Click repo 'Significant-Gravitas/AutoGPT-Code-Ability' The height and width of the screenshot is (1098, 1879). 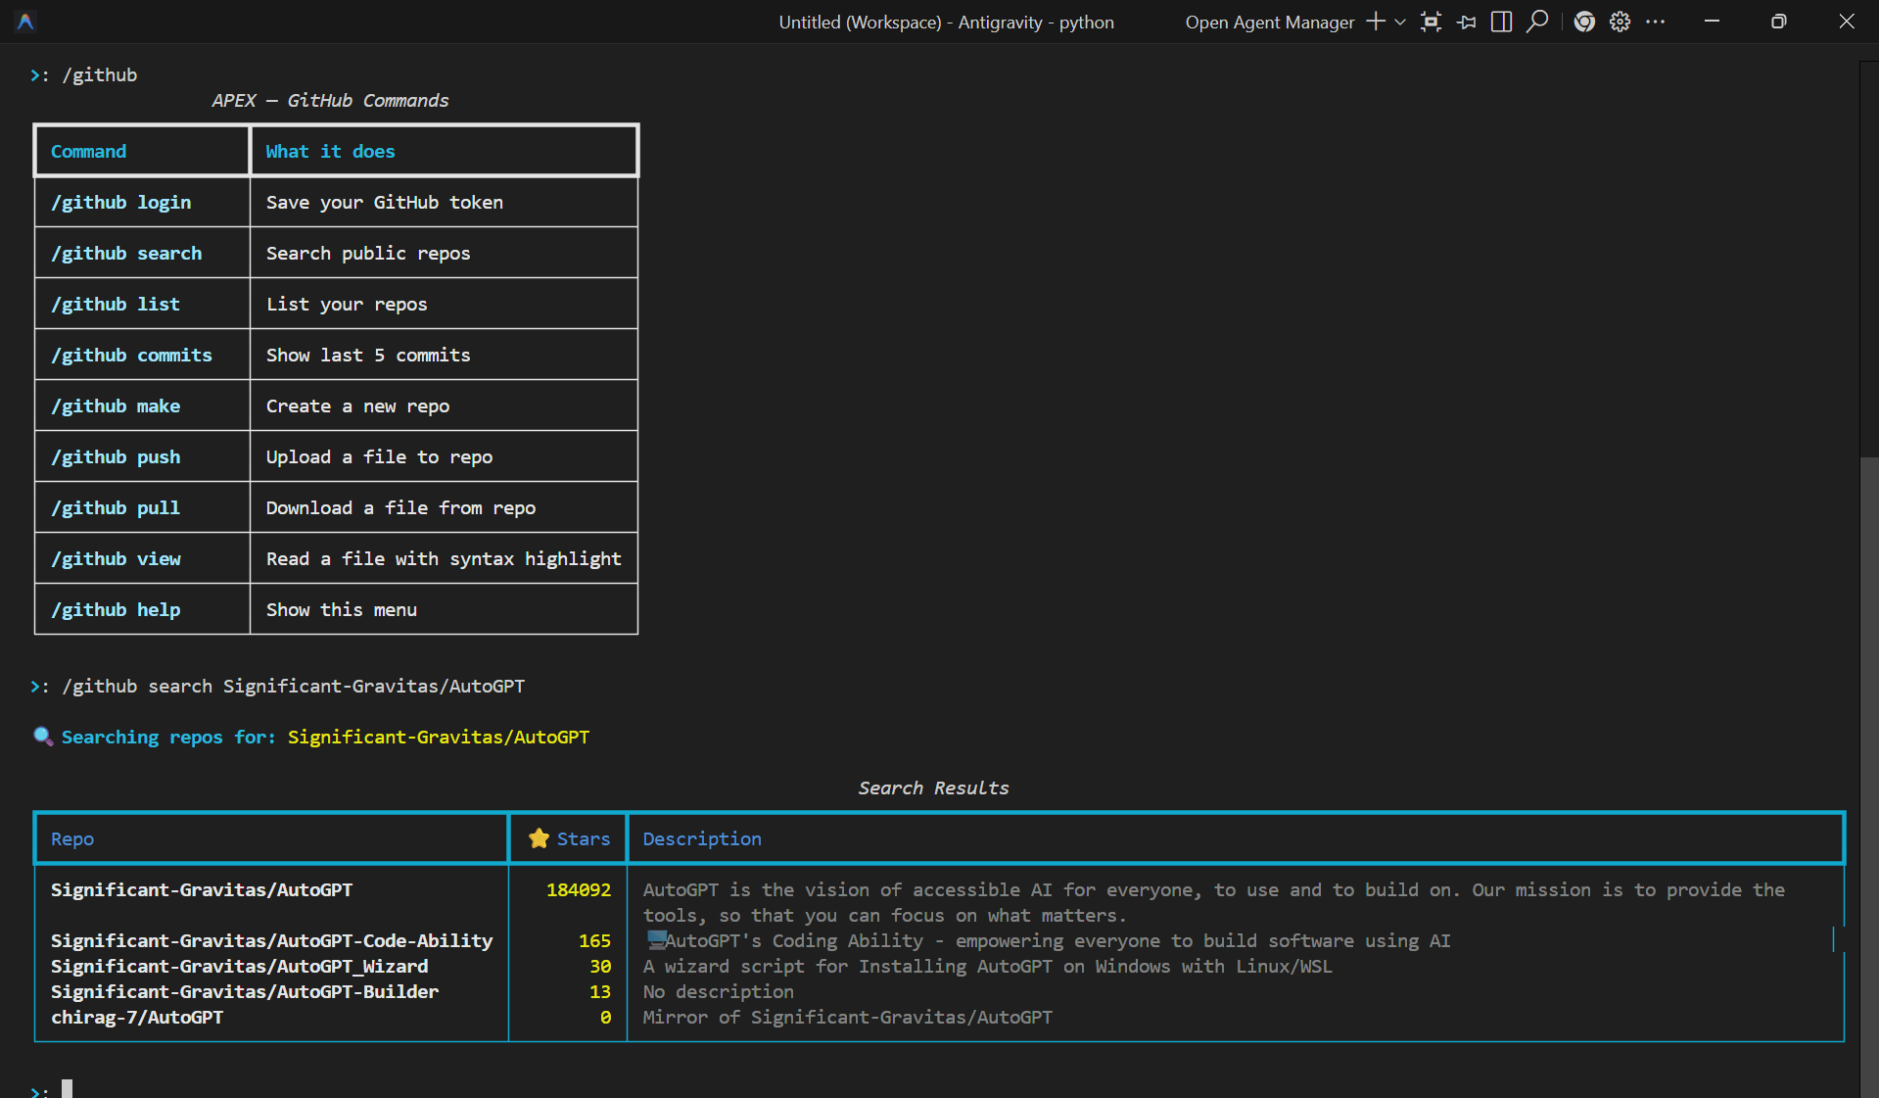272,940
